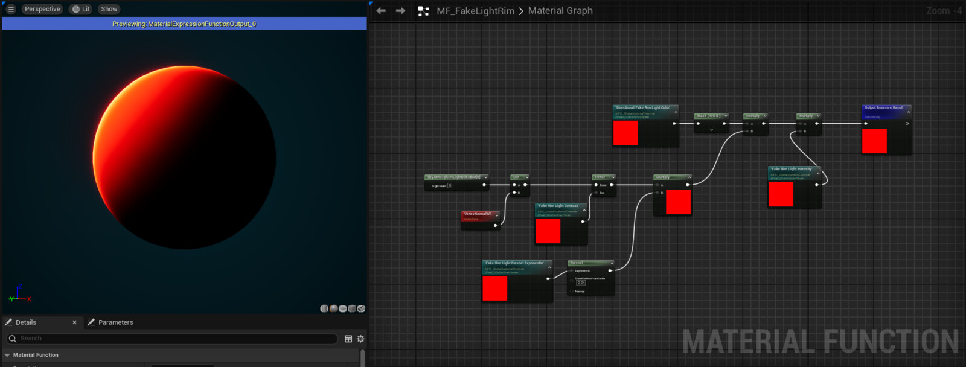Screen dimensions: 966x367
Task: Close the Details tab
Action: click(x=74, y=322)
